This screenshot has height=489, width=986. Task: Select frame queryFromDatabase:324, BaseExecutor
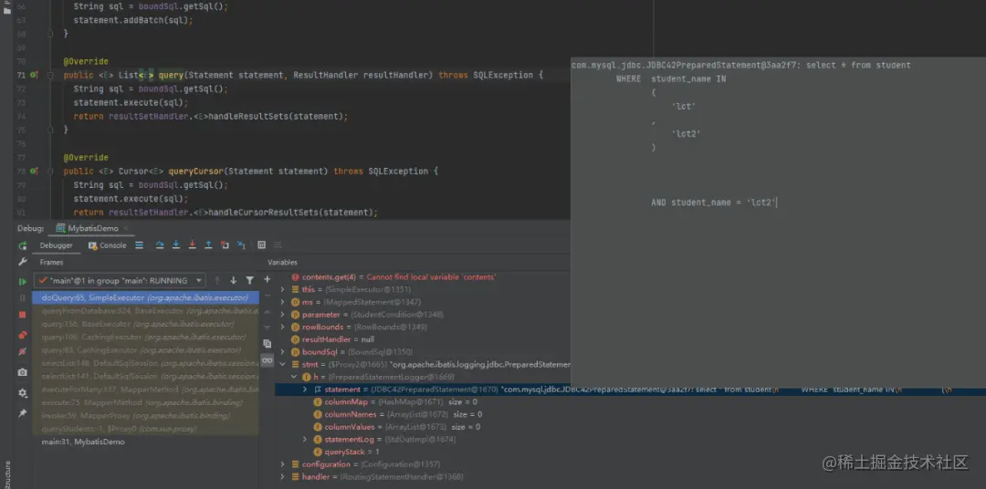click(145, 311)
